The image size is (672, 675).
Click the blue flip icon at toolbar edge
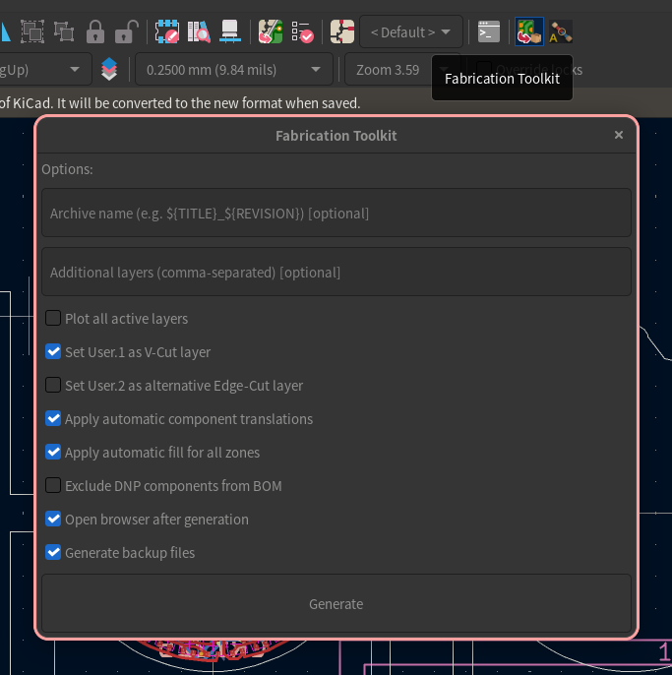pyautogui.click(x=5, y=31)
